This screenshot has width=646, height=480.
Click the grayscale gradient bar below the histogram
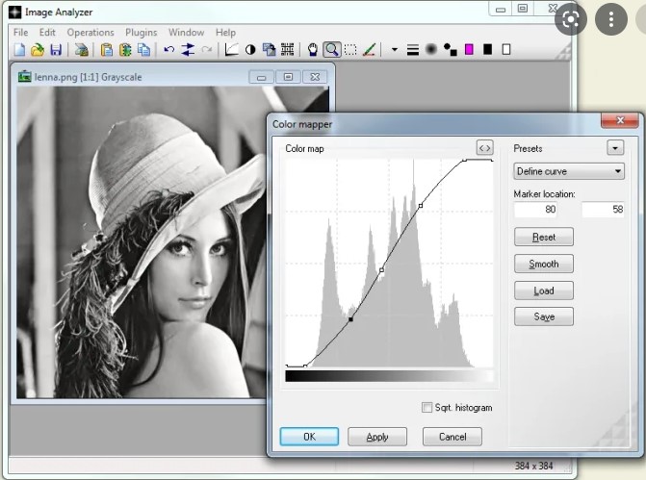(389, 376)
